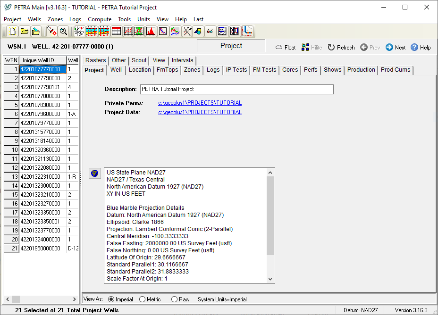Open the decline curve plot icon
438x315 pixels.
(x=163, y=31)
